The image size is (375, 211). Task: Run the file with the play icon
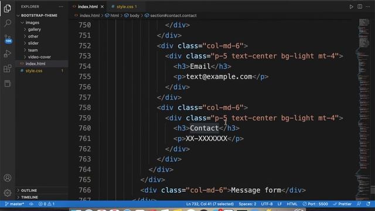pyautogui.click(x=351, y=6)
